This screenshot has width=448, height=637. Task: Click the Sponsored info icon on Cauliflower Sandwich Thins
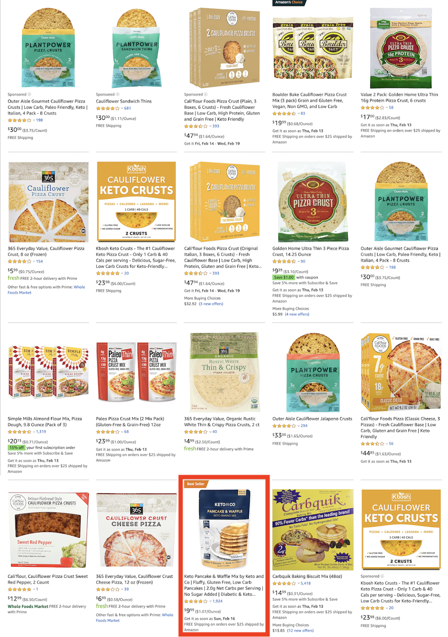(x=117, y=94)
